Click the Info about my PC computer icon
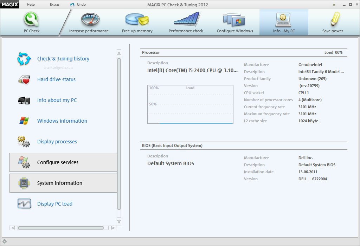The width and height of the screenshot is (360, 246). [24, 100]
